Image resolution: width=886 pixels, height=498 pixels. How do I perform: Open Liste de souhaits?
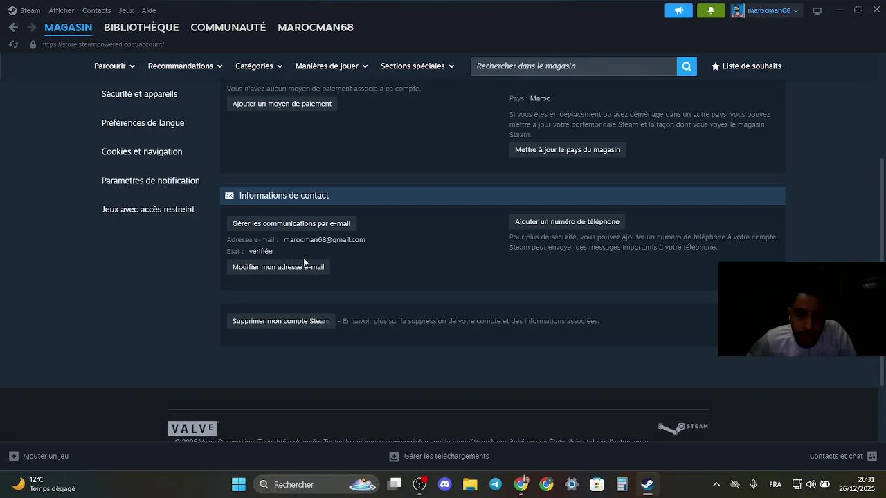pos(746,66)
